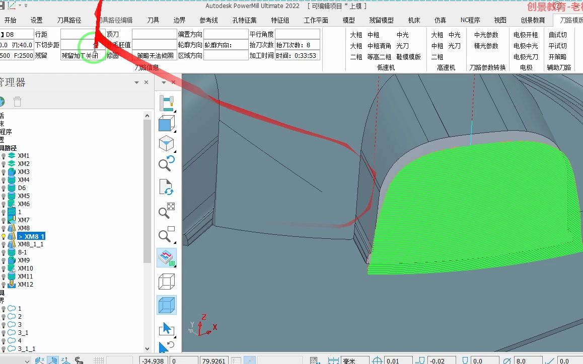The height and width of the screenshot is (364, 583).
Task: Click the refresh view page icon
Action: 166,187
